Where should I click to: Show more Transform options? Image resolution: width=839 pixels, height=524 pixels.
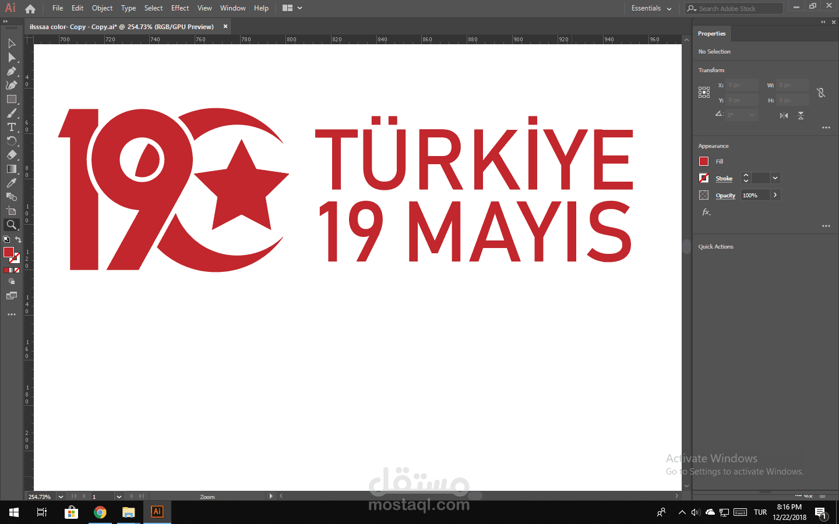pyautogui.click(x=826, y=128)
